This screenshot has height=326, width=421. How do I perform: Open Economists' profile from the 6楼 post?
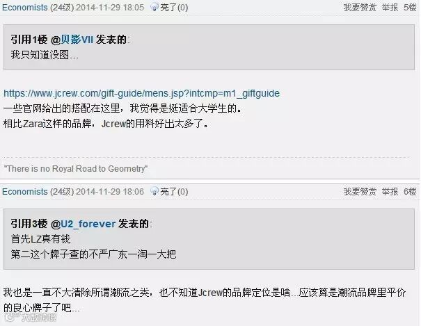point(25,191)
